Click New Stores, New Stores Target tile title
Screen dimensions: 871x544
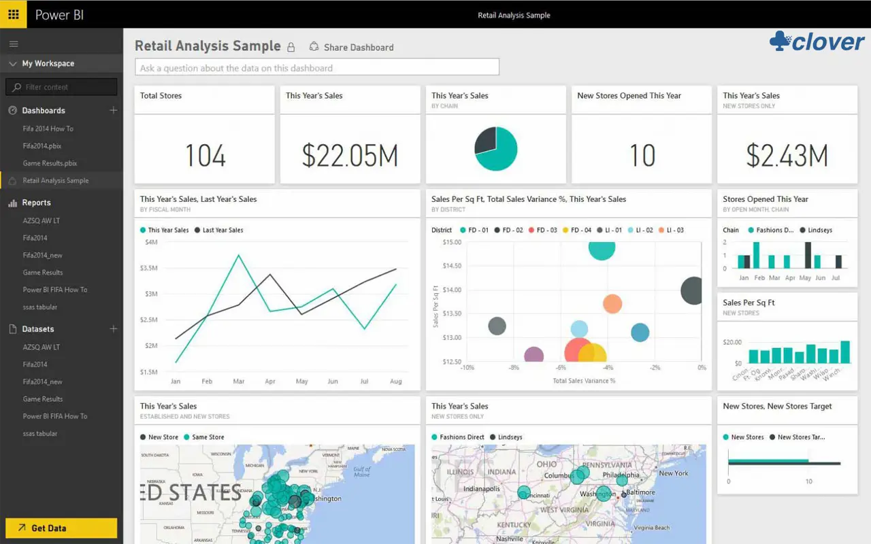click(777, 406)
